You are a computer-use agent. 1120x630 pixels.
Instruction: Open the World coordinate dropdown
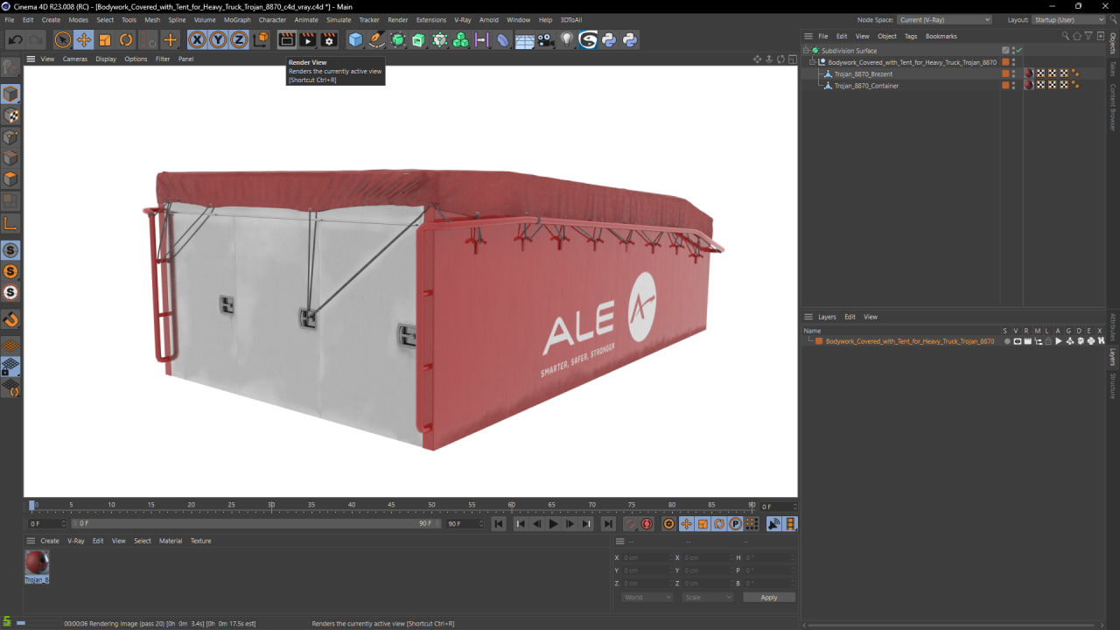tap(647, 598)
